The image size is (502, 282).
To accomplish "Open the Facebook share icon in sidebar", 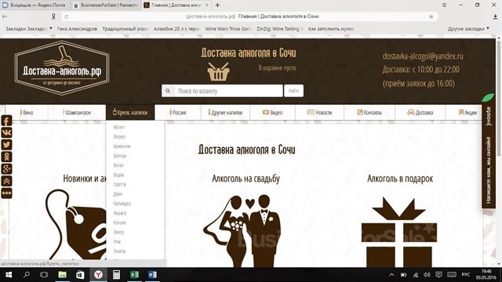I will pos(7,121).
